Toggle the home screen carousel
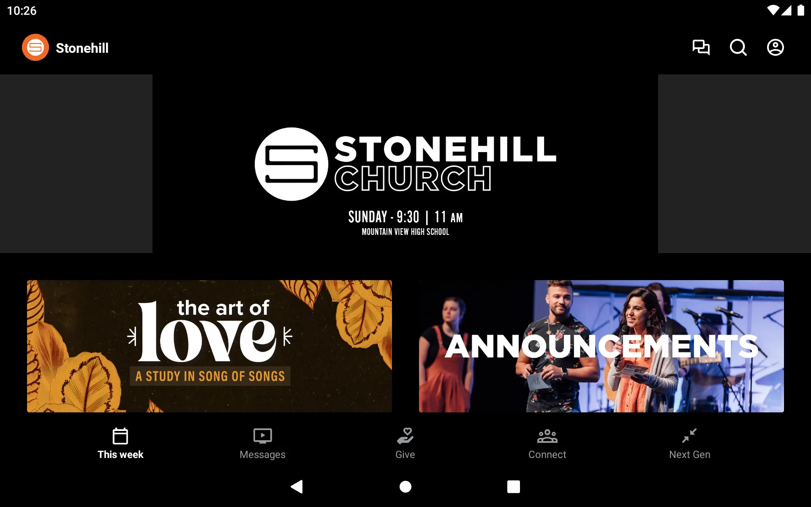Screen dimensions: 811x507 click(405, 164)
